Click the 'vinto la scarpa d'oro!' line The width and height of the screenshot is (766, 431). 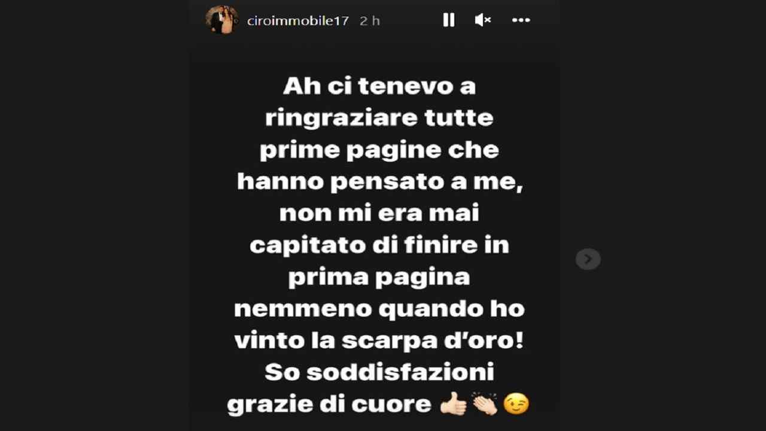[379, 341]
